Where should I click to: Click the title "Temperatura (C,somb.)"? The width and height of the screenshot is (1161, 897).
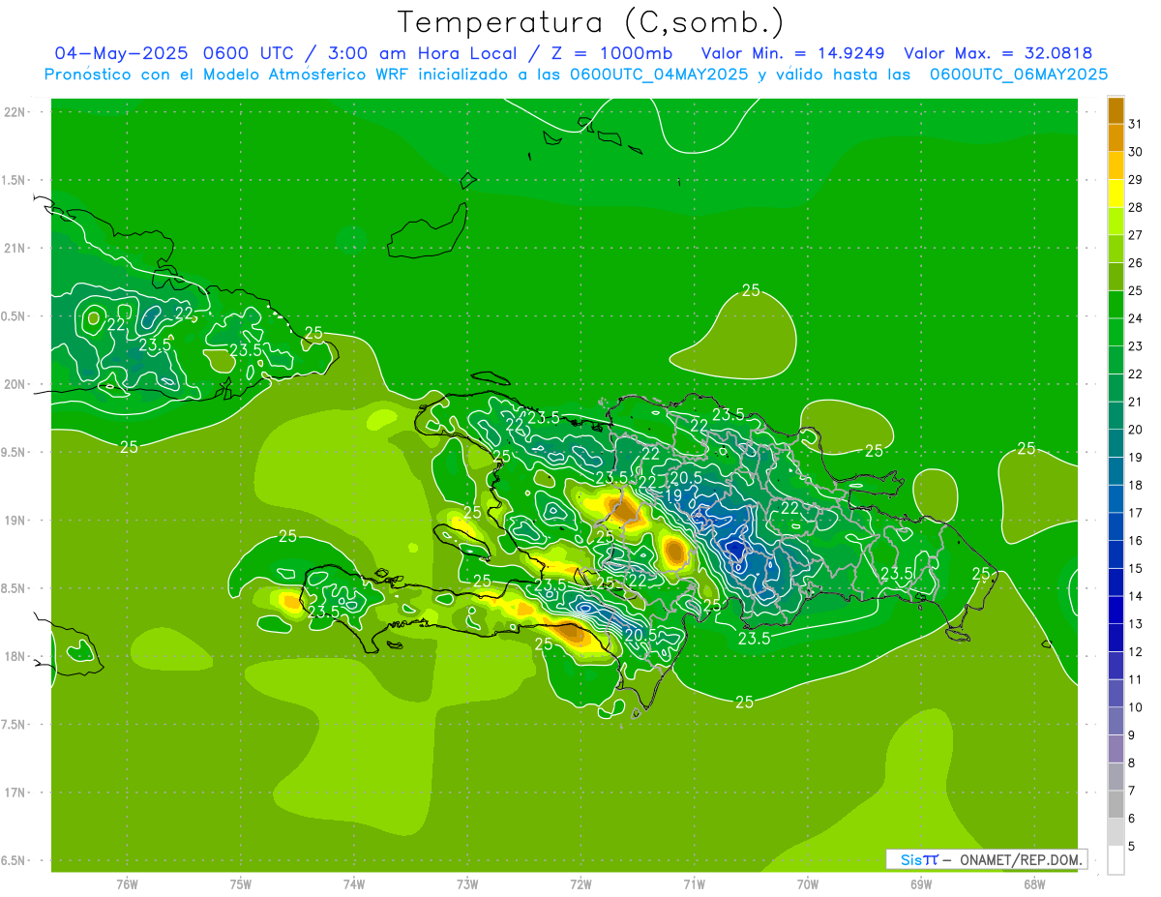click(x=591, y=21)
